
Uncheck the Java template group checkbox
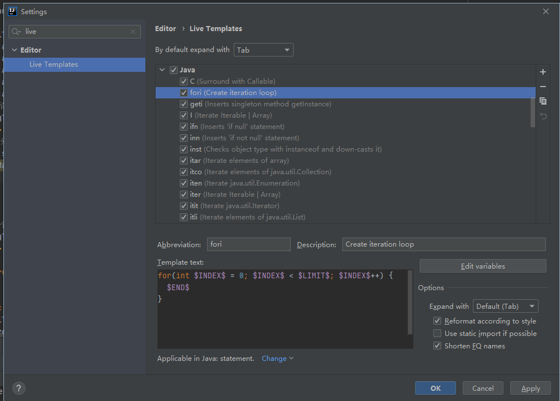[x=174, y=70]
